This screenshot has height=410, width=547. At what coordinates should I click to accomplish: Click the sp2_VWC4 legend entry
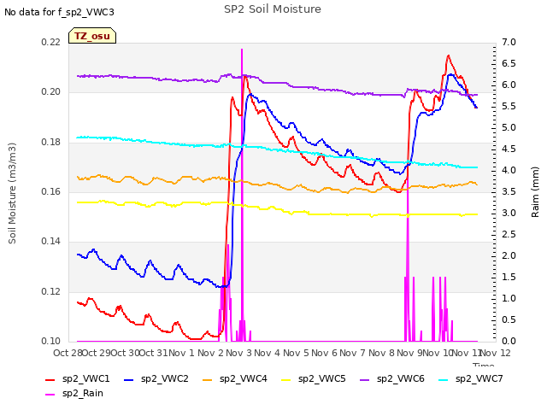point(235,378)
